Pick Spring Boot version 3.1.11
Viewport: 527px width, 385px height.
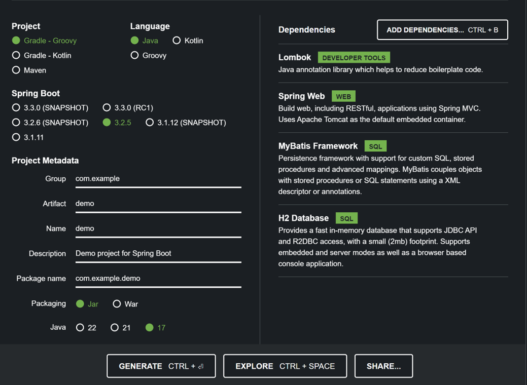[x=27, y=137]
